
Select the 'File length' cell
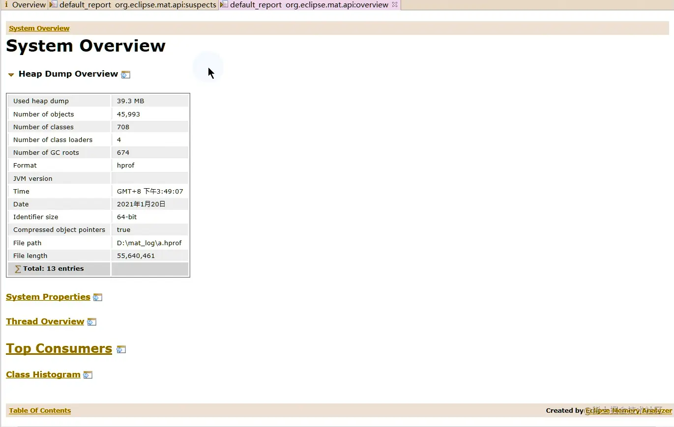(x=59, y=256)
